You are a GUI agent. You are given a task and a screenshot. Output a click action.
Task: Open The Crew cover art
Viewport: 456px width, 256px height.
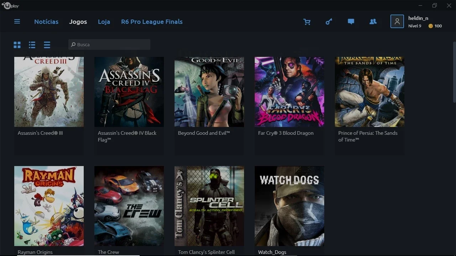tap(129, 206)
